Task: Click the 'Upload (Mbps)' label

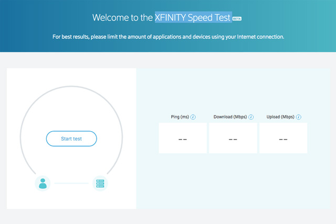Action: (x=280, y=117)
